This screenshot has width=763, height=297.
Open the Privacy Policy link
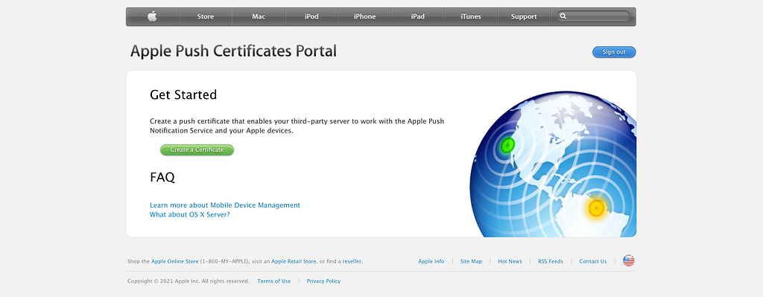(323, 281)
